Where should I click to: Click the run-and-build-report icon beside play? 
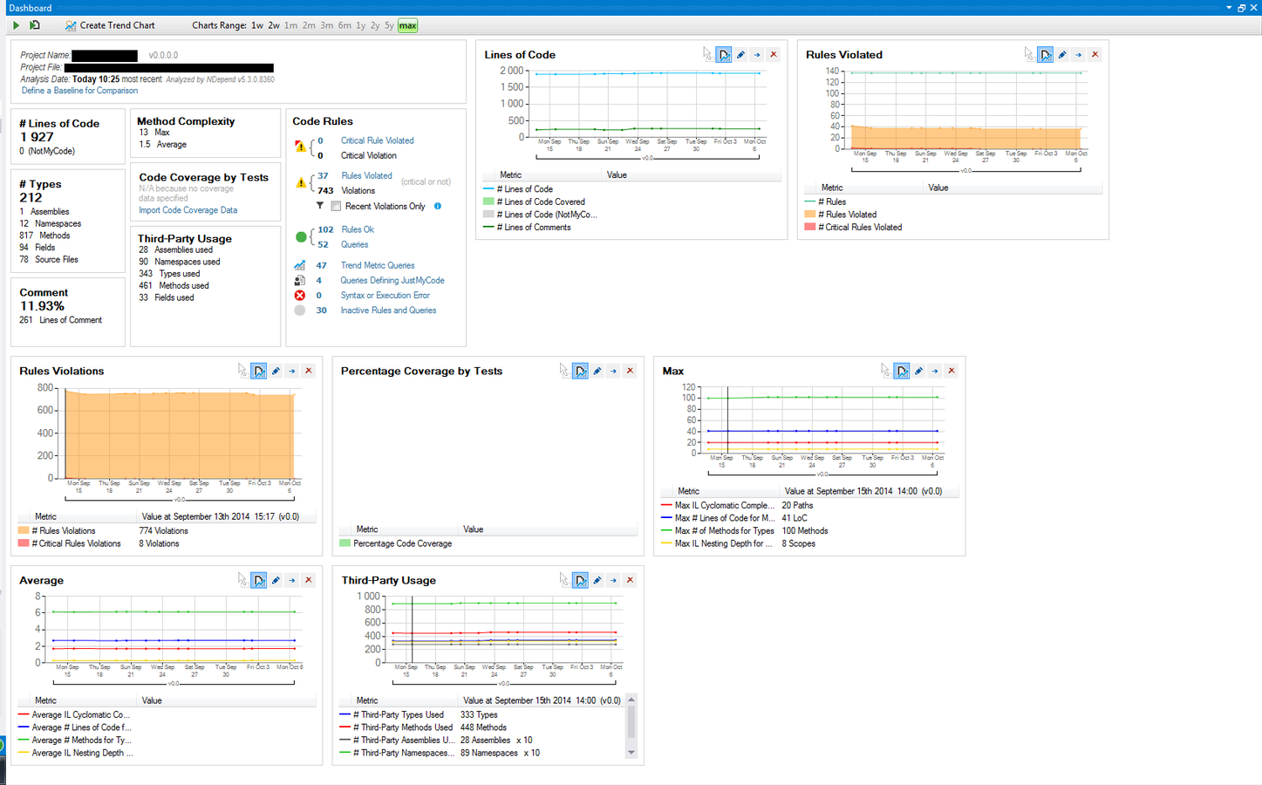[x=35, y=25]
